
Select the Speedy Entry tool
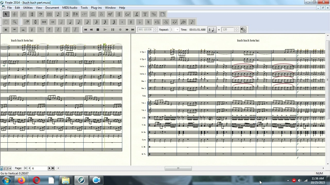[67, 14]
